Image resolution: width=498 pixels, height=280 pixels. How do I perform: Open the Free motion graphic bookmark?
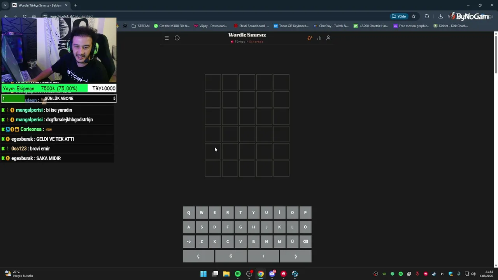411,26
